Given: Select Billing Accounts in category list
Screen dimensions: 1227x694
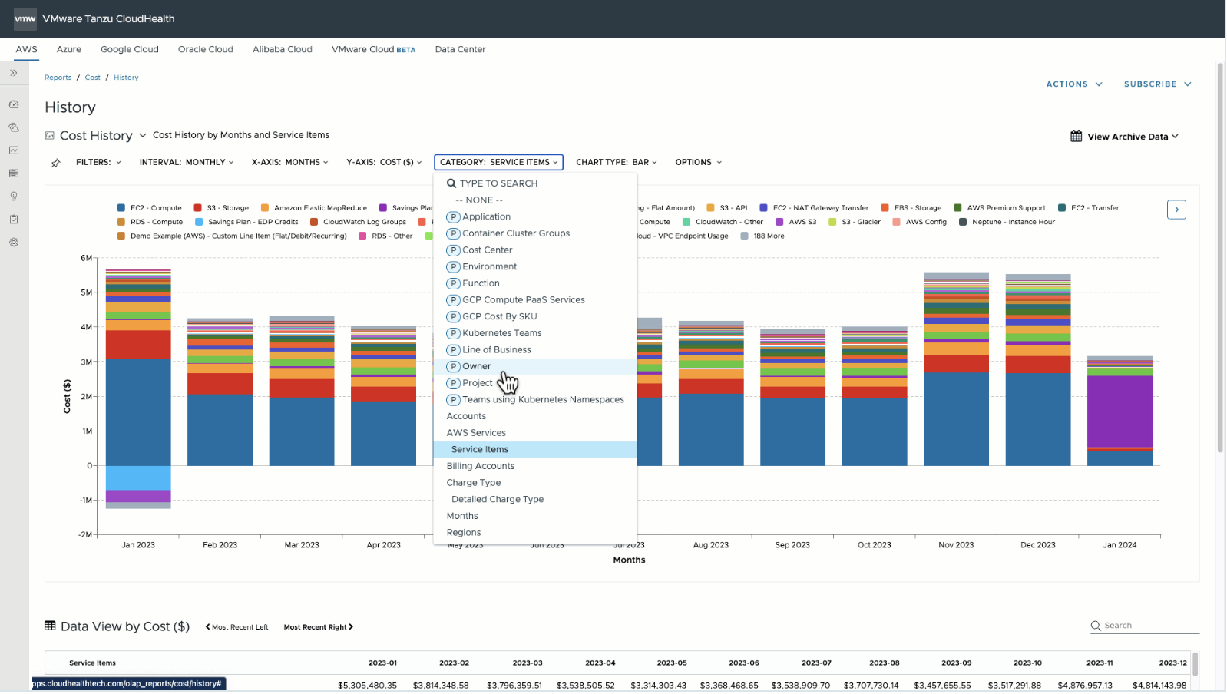Looking at the screenshot, I should 535,466.
